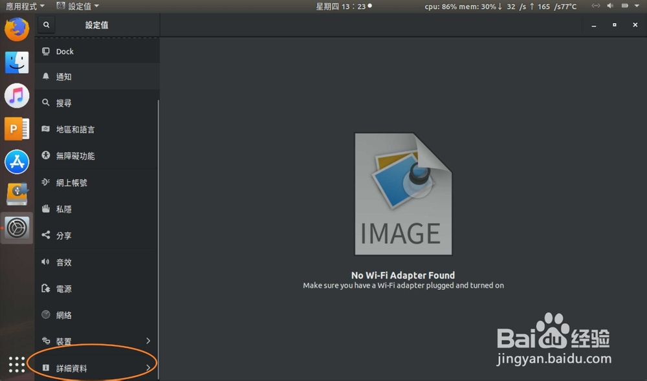This screenshot has width=647, height=381.
Task: Click the cpu and mem indicator text
Action: (x=501, y=6)
